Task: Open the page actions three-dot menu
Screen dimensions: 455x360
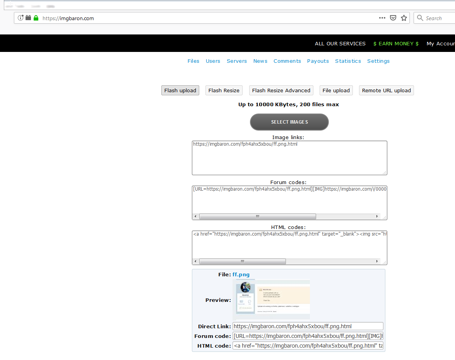Action: [382, 18]
